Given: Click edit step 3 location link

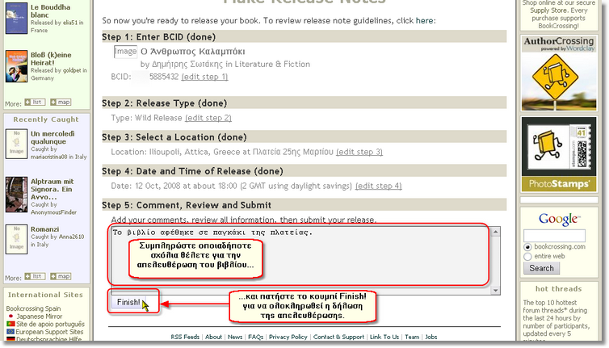Looking at the screenshot, I should point(359,152).
